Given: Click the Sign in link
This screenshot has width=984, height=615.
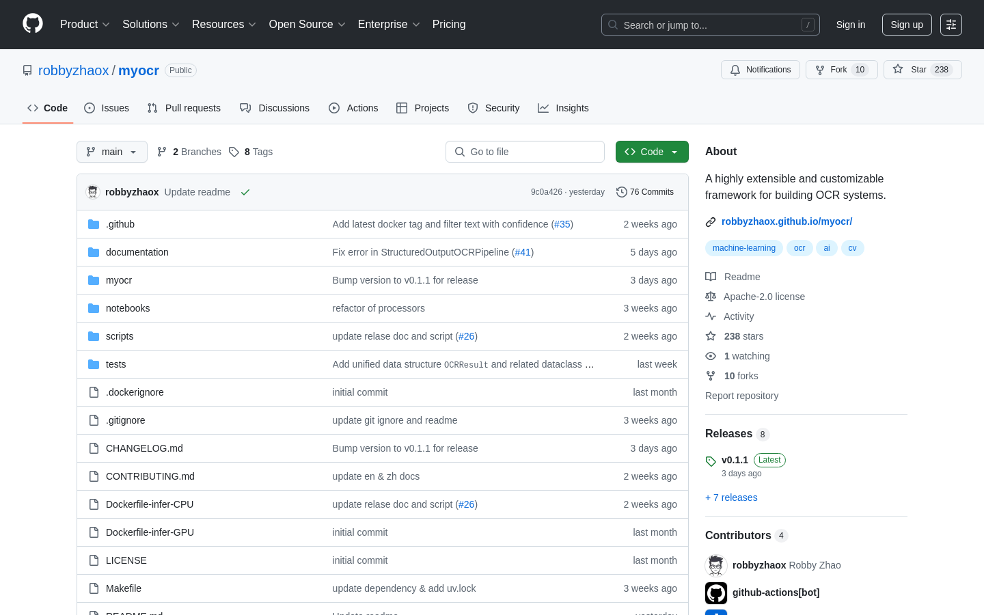Looking at the screenshot, I should click(851, 25).
